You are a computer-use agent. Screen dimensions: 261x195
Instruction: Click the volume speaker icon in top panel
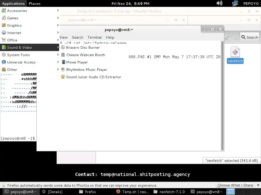tap(219, 3)
